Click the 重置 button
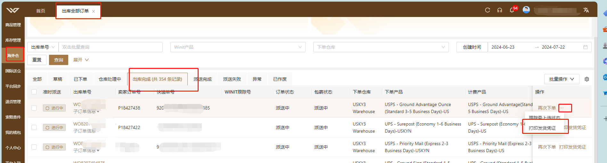 pyautogui.click(x=37, y=60)
